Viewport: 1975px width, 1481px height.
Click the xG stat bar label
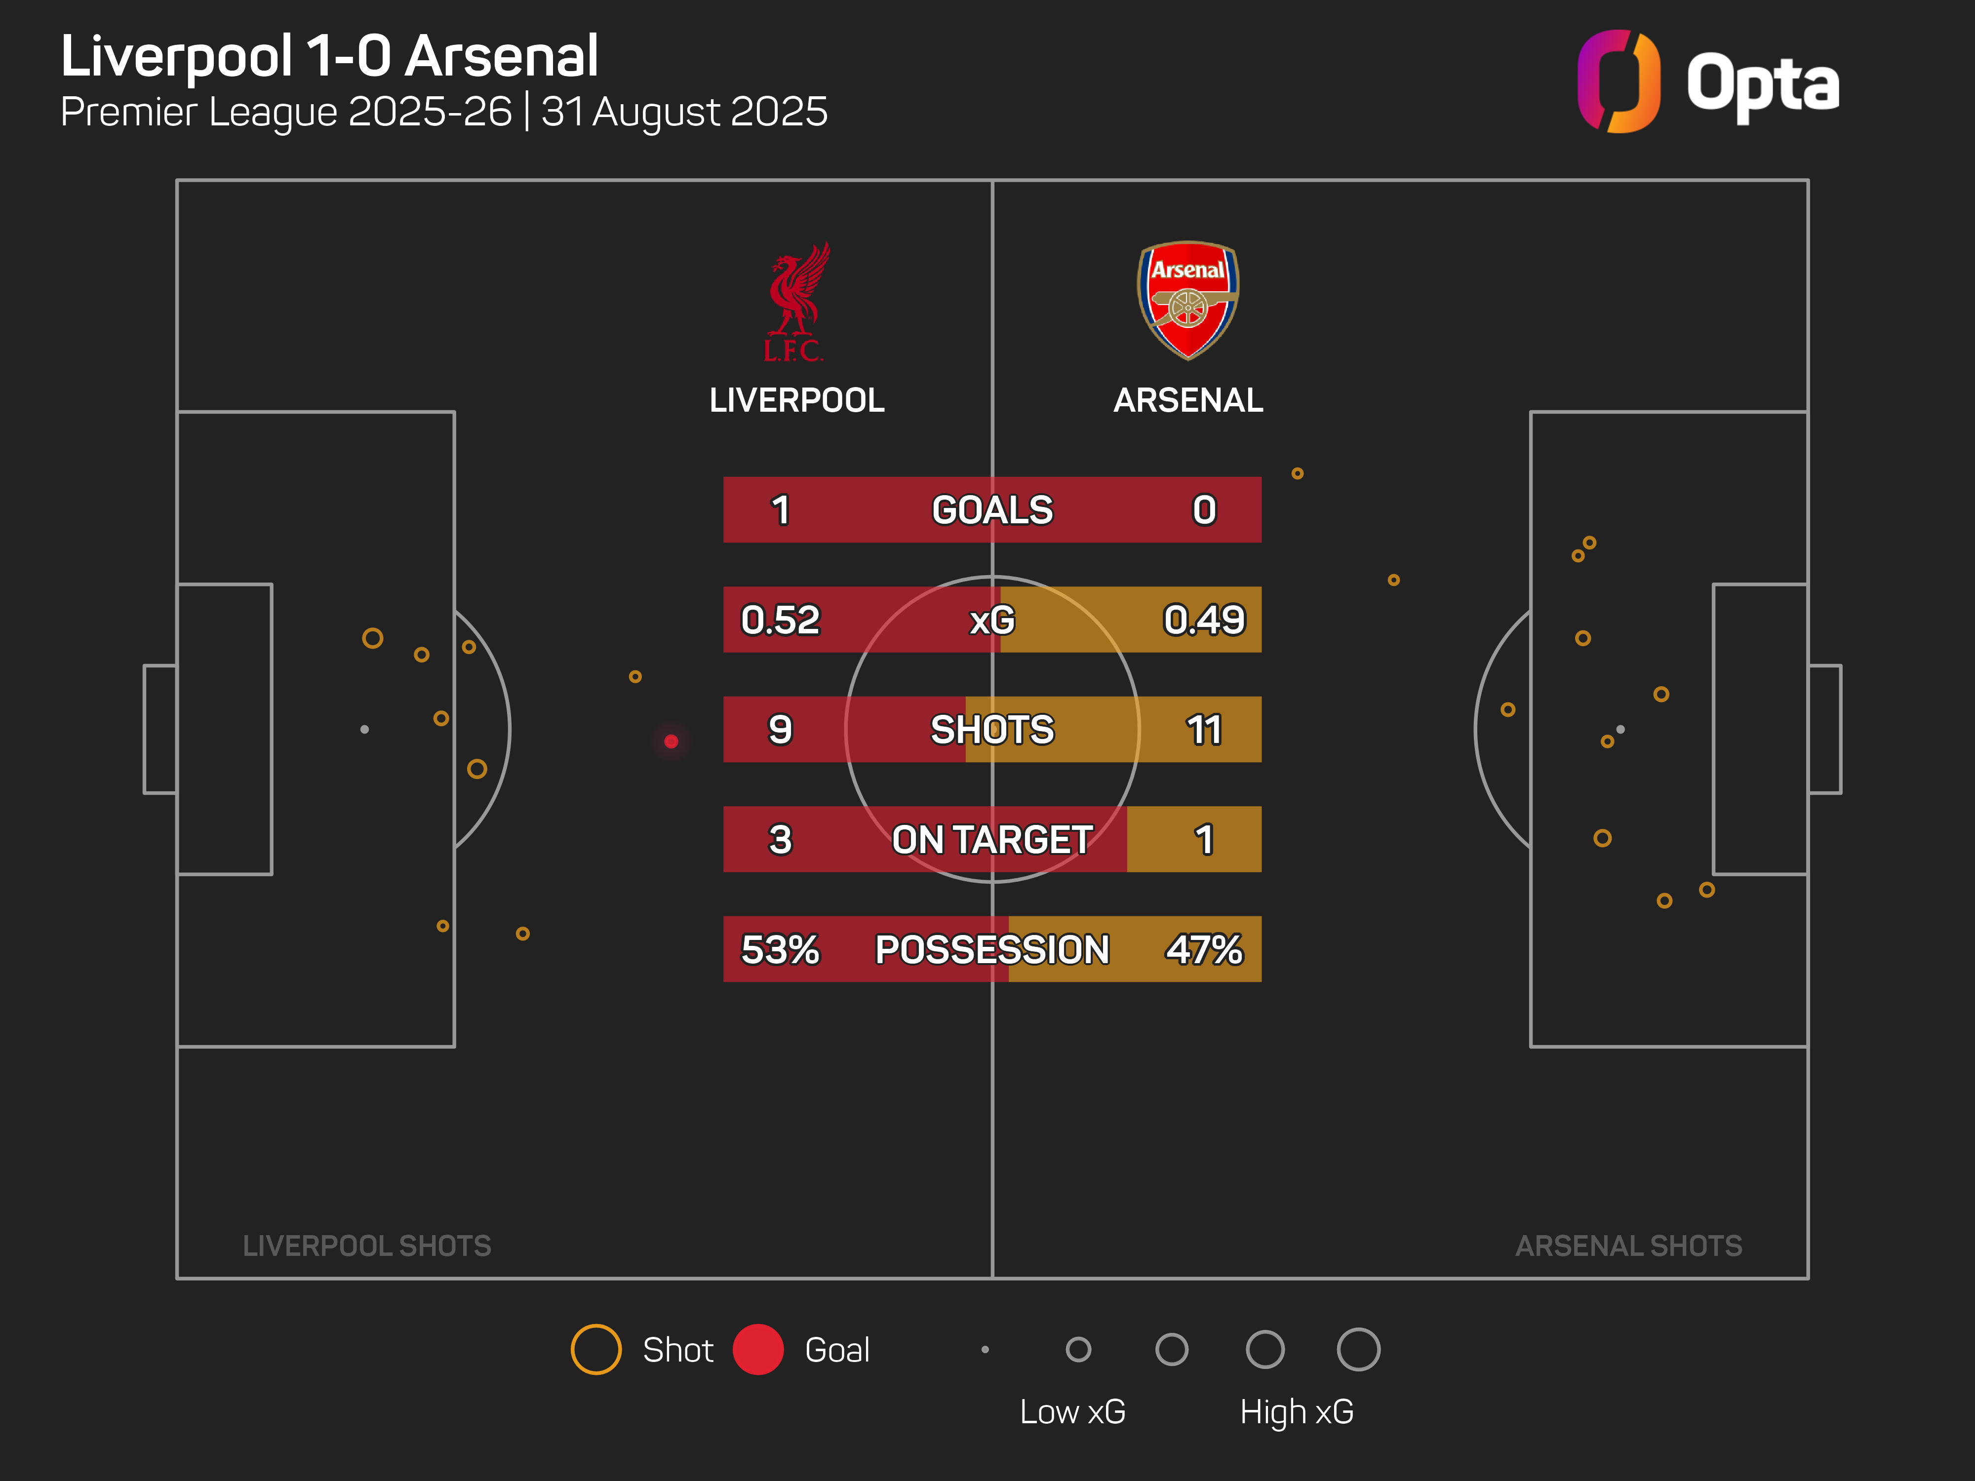pos(992,620)
